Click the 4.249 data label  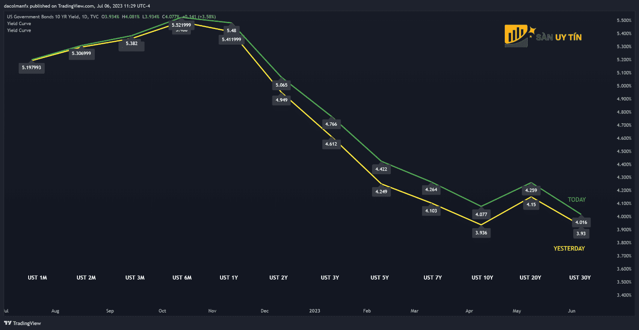(x=381, y=192)
